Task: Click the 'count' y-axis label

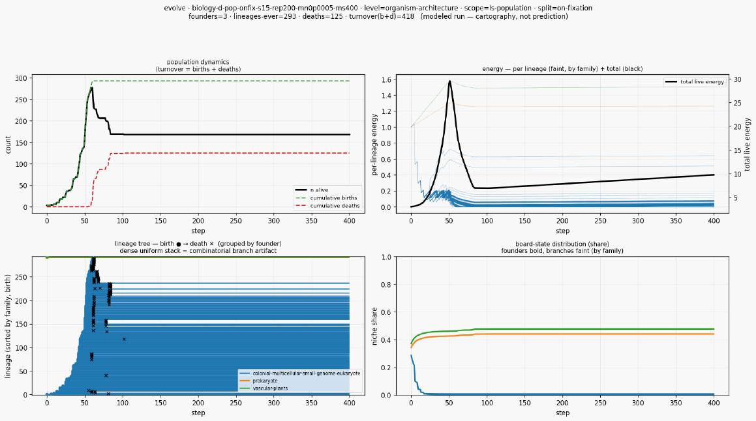Action: point(8,145)
